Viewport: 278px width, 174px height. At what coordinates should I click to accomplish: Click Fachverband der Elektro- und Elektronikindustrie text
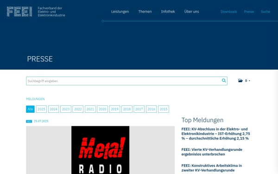point(51,12)
